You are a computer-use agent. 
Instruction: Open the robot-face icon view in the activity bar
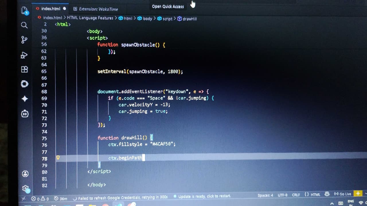pyautogui.click(x=25, y=114)
